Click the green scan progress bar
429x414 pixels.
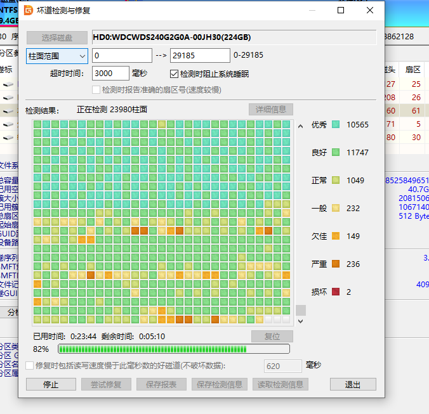[x=174, y=349]
